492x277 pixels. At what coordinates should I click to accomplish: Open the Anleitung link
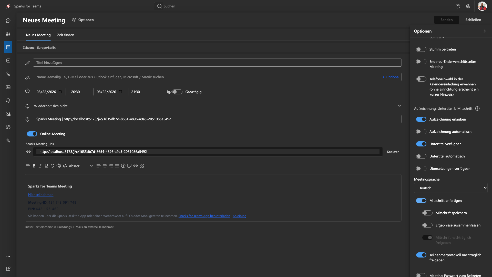point(239,216)
